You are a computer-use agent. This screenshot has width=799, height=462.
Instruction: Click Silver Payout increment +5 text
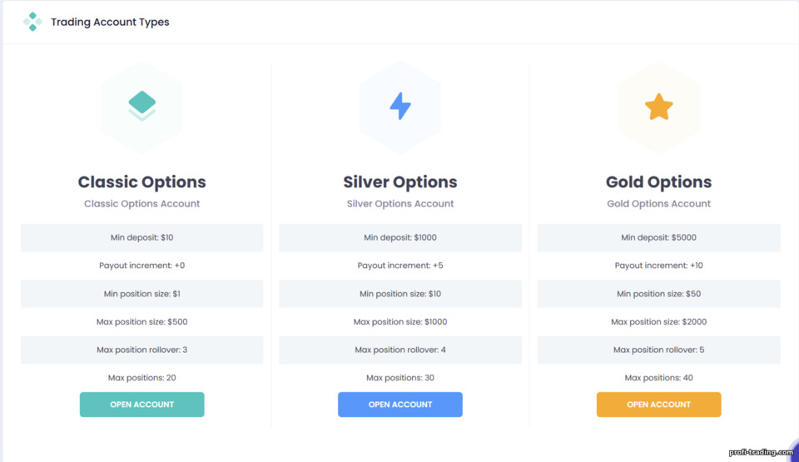point(400,266)
